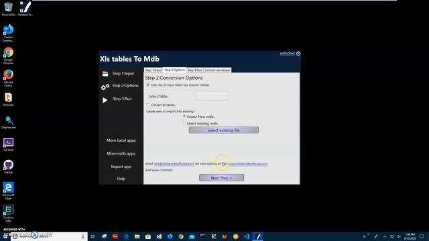
Task: Open File Explorer from taskbar
Action: click(137, 236)
